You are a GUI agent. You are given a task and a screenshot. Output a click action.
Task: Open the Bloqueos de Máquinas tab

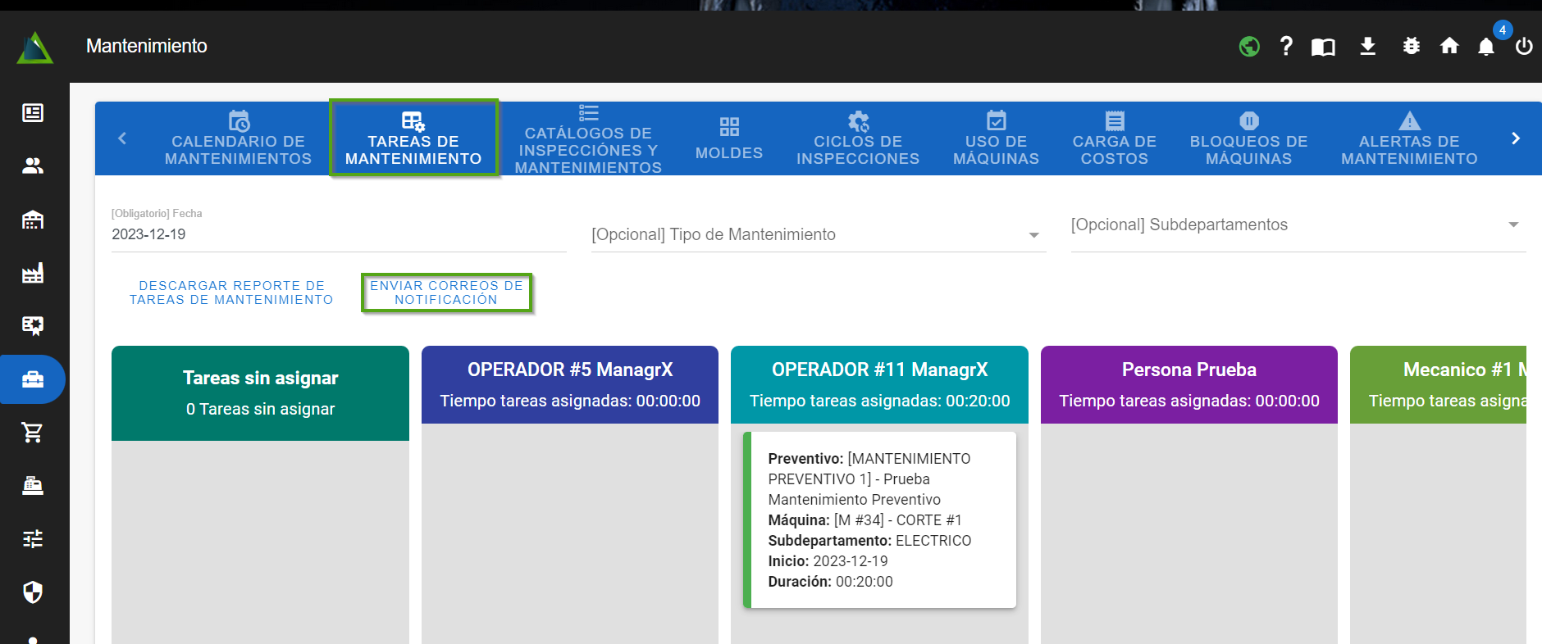tap(1248, 138)
